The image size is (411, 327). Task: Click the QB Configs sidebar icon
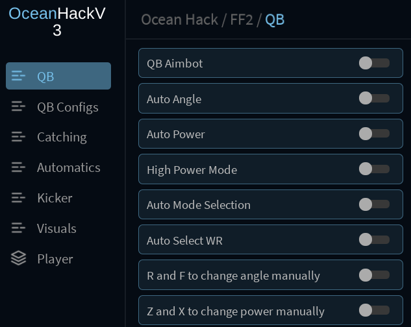click(x=18, y=107)
